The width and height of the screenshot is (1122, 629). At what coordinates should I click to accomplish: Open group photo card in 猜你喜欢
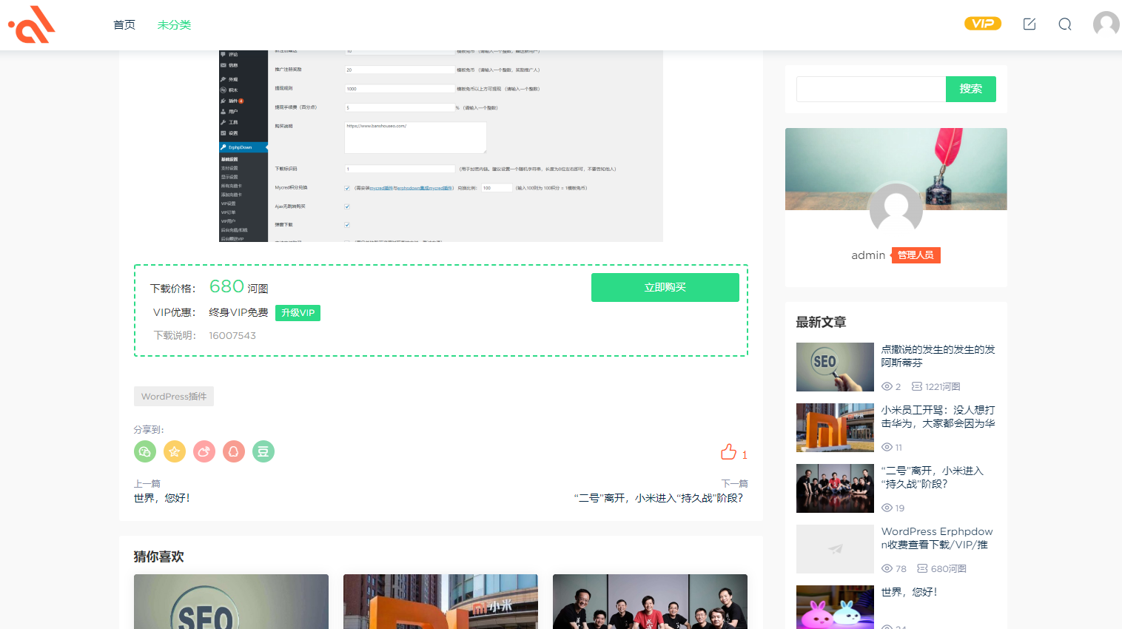[650, 602]
